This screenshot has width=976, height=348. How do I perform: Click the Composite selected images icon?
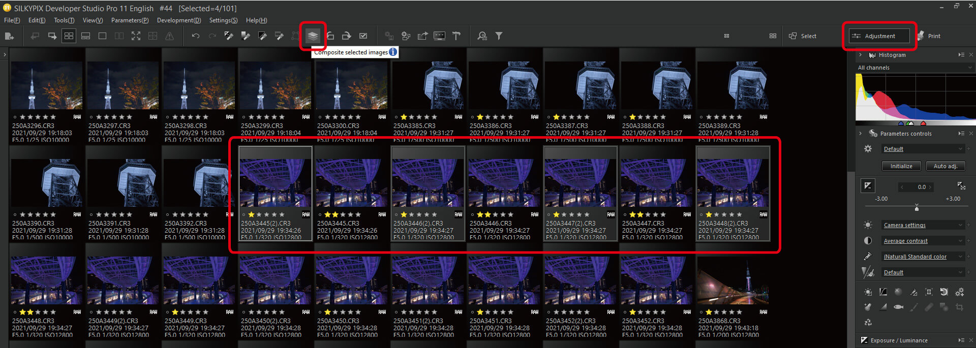pos(313,36)
